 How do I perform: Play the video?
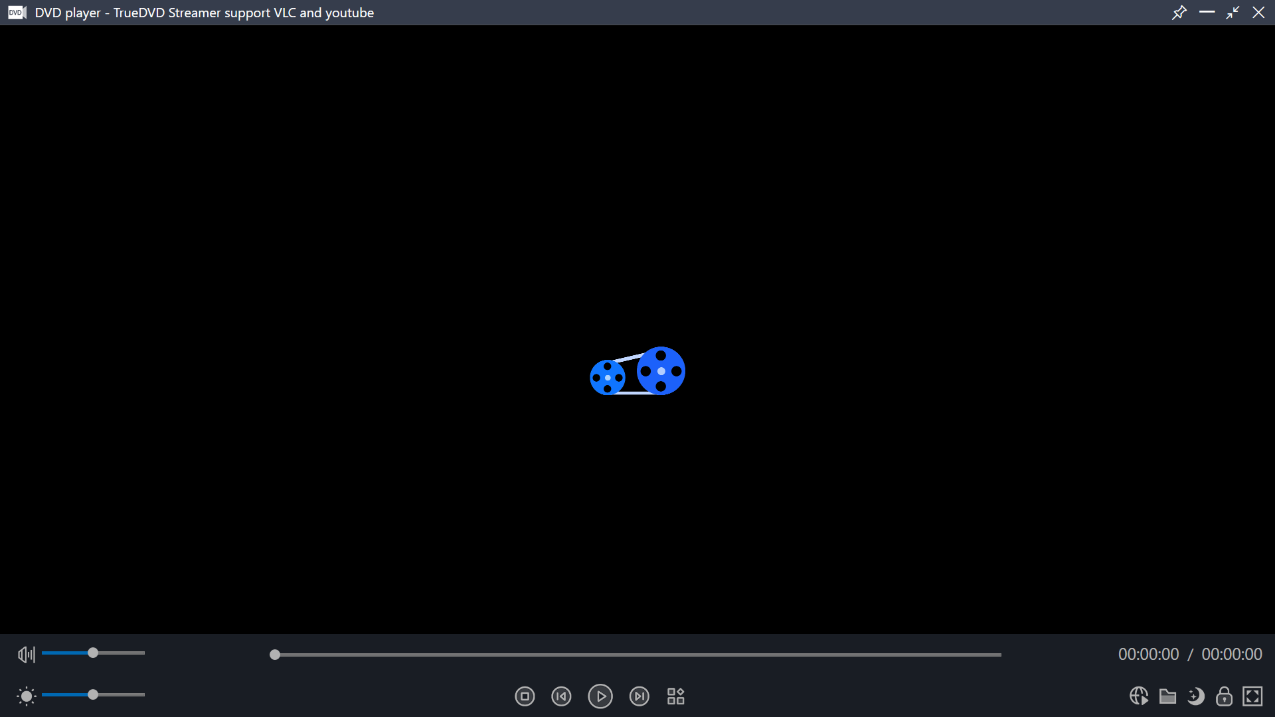(x=600, y=696)
